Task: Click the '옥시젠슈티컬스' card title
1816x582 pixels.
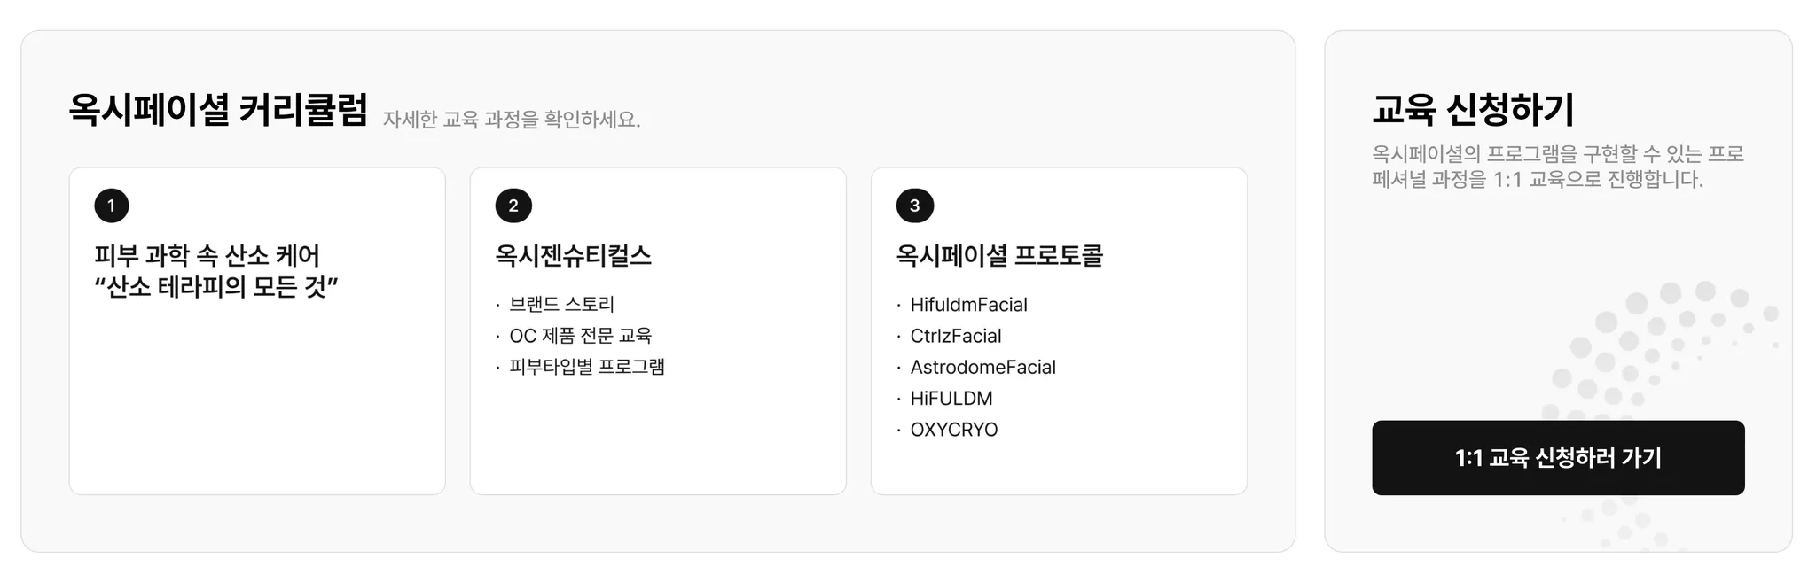Action: [573, 256]
